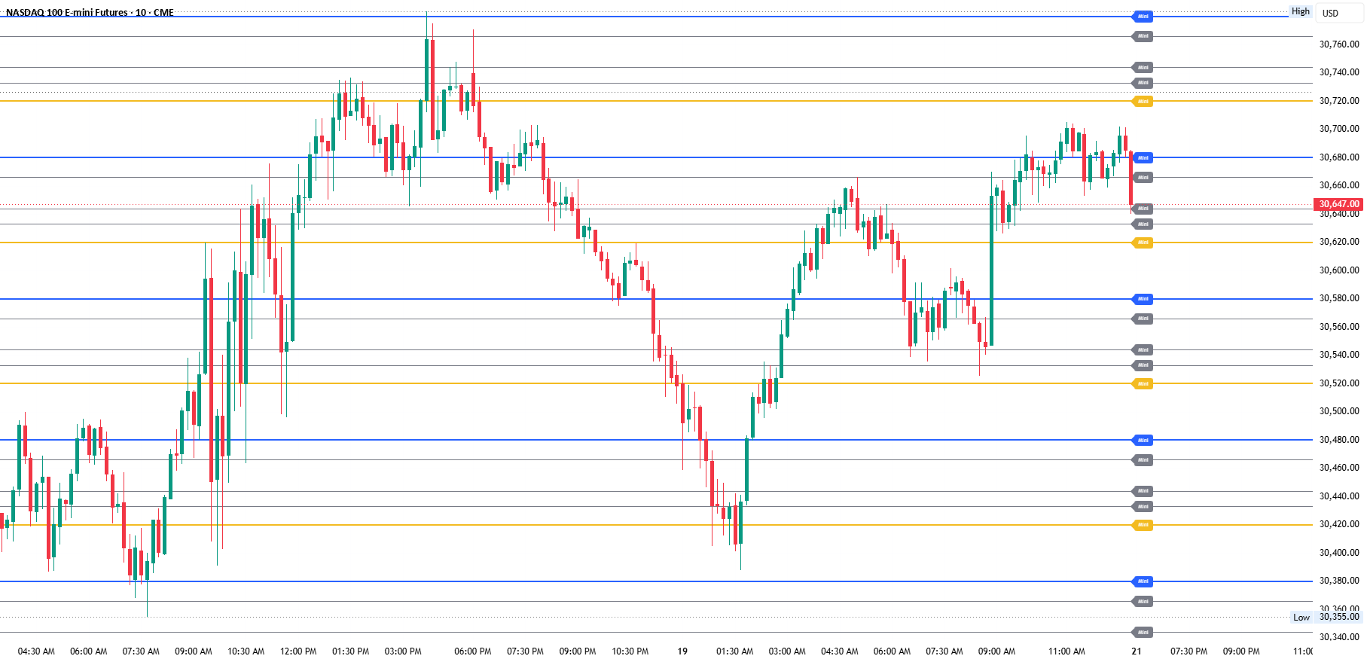Click the NASDAQ 100 E-mini Futures chart title
Viewport: 1367px width, 662px height.
tap(90, 13)
